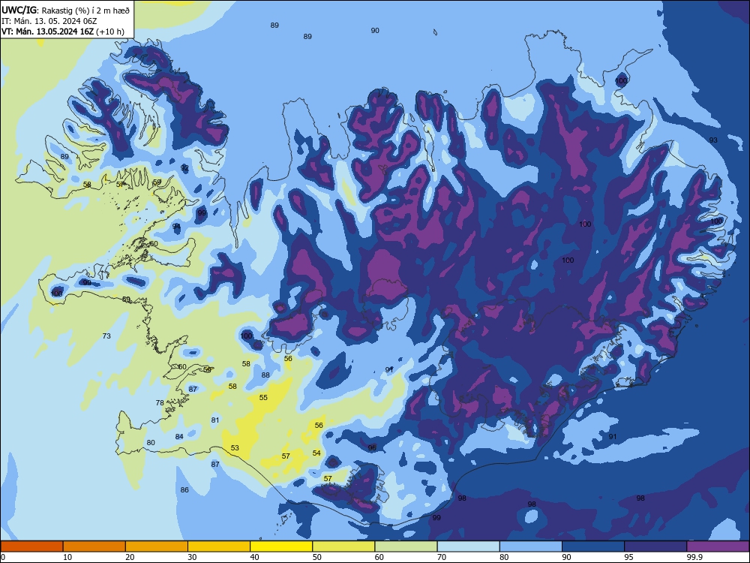Select the map humidity value '55'

tap(263, 397)
